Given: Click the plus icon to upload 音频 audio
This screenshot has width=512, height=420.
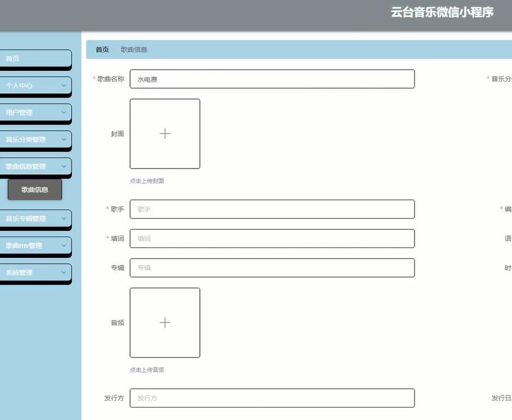Looking at the screenshot, I should (x=164, y=321).
